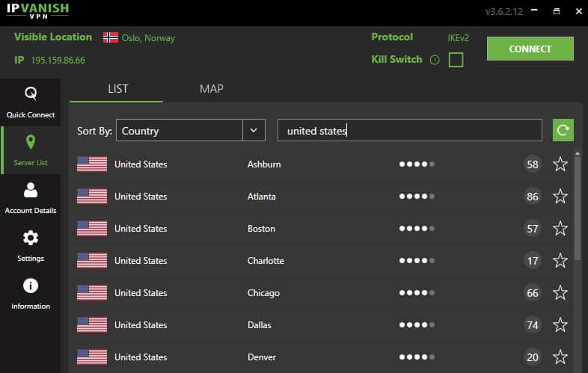Click the server list scrollbar thumb
Image resolution: width=588 pixels, height=373 pixels.
click(578, 209)
